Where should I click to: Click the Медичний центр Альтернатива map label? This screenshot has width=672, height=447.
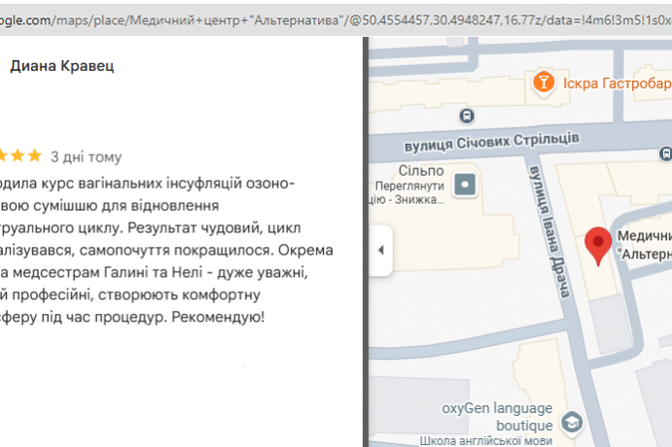[x=644, y=245]
